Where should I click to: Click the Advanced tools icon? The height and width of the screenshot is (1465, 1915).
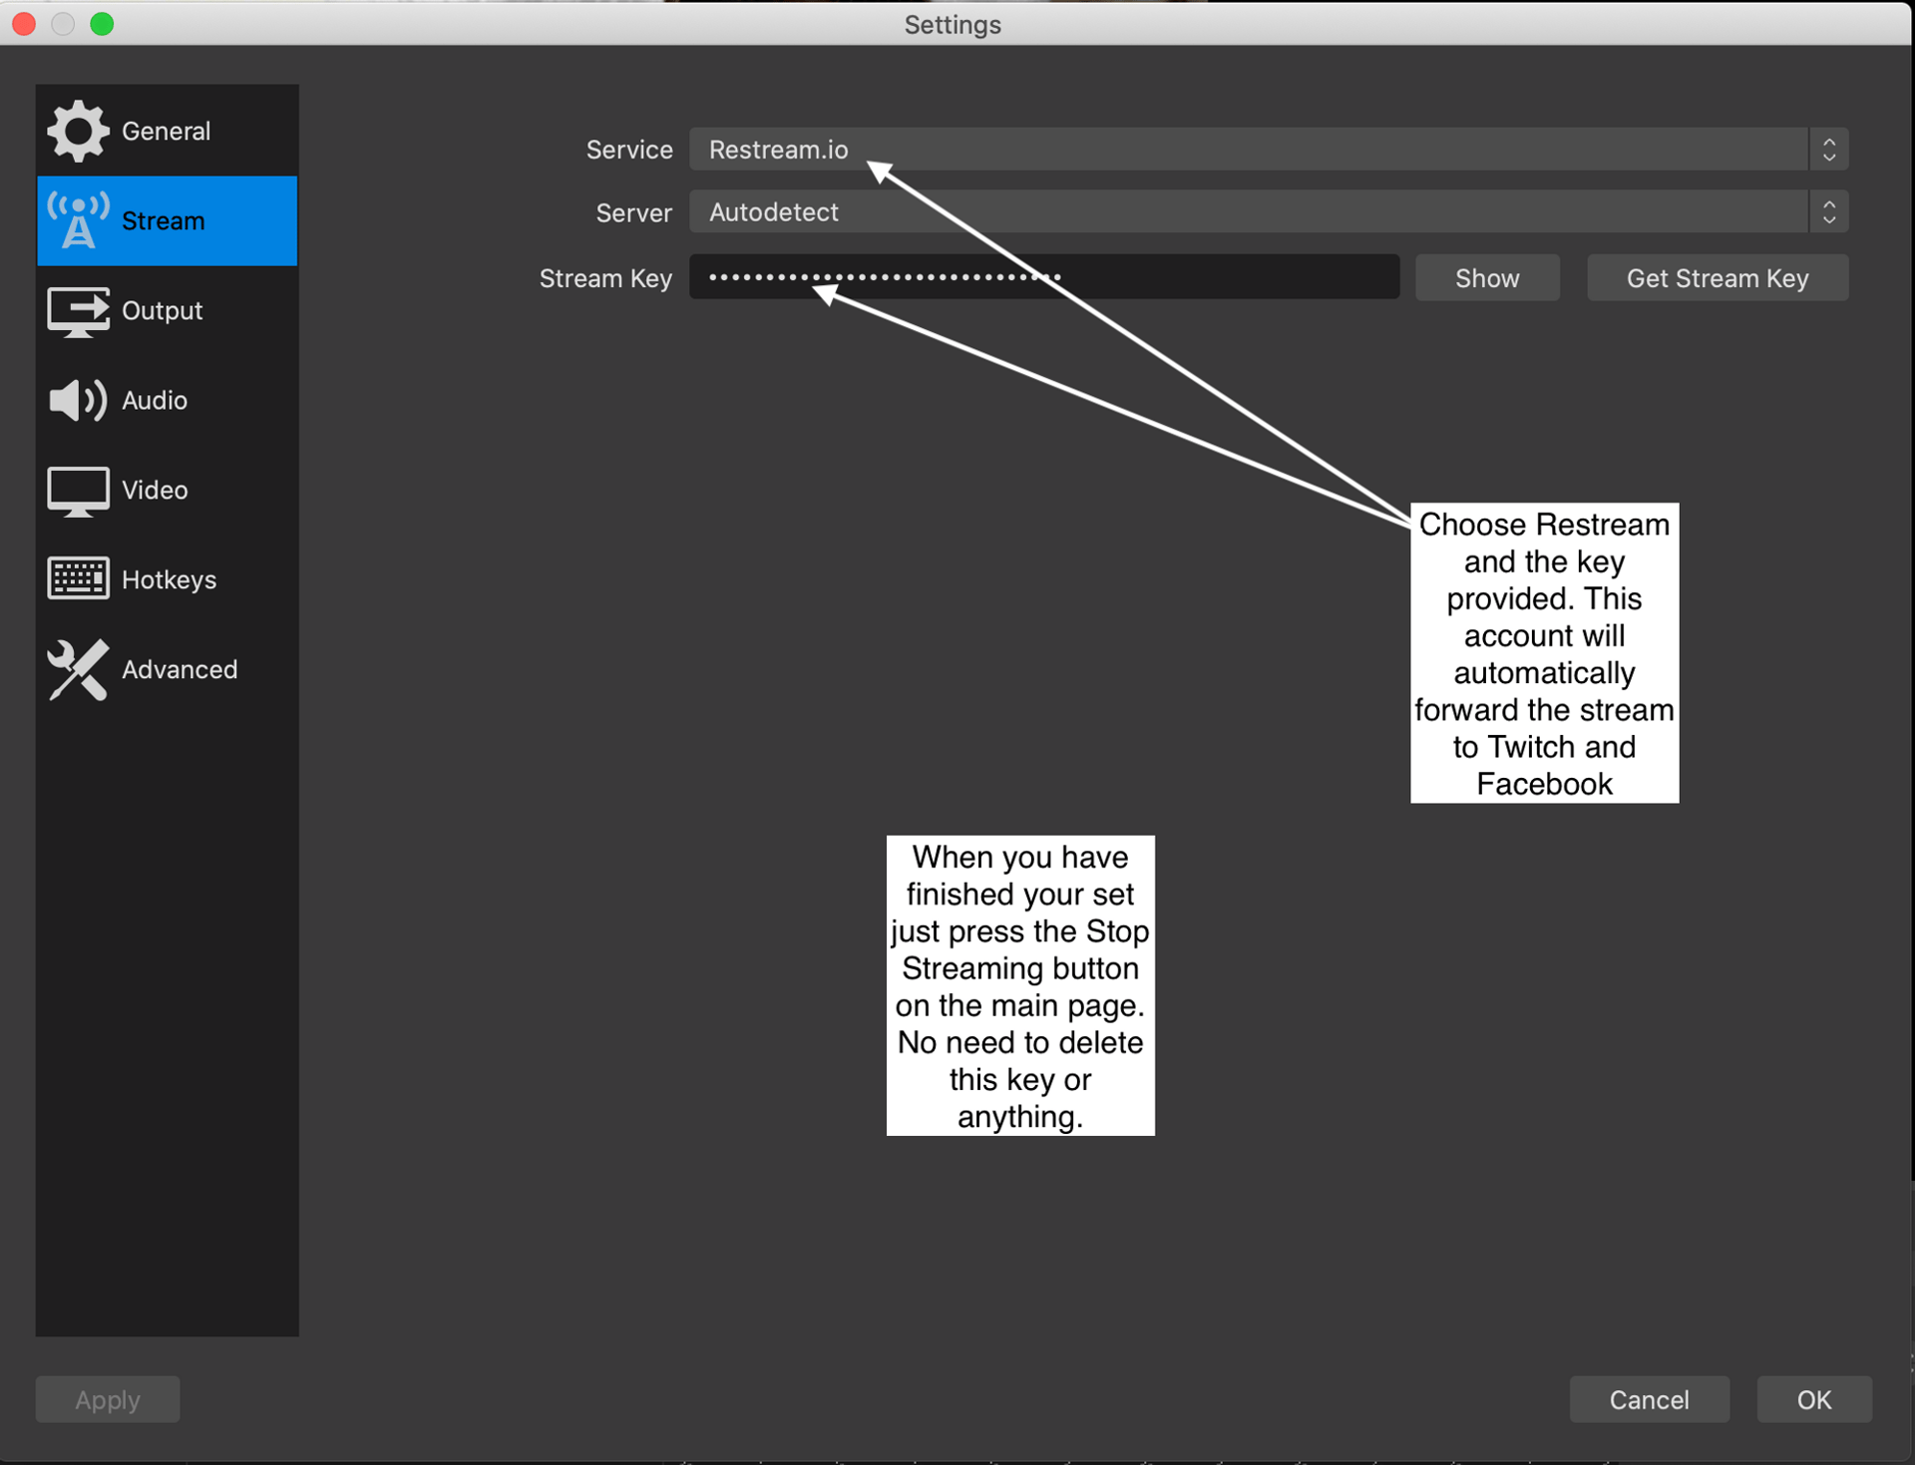pos(78,669)
